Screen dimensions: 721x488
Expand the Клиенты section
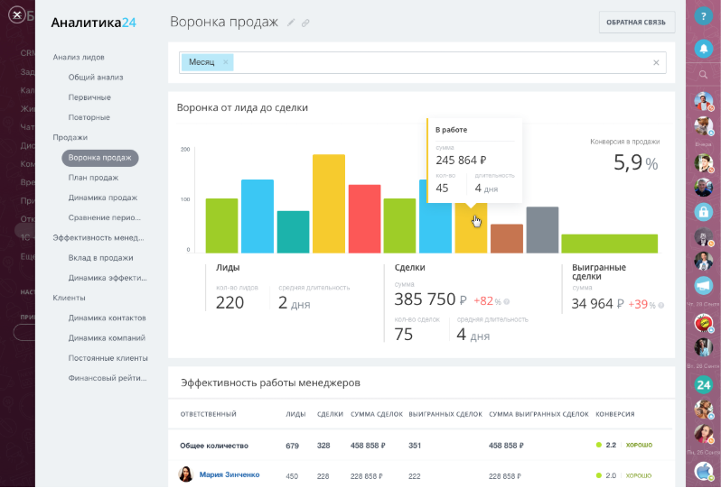pyautogui.click(x=69, y=298)
